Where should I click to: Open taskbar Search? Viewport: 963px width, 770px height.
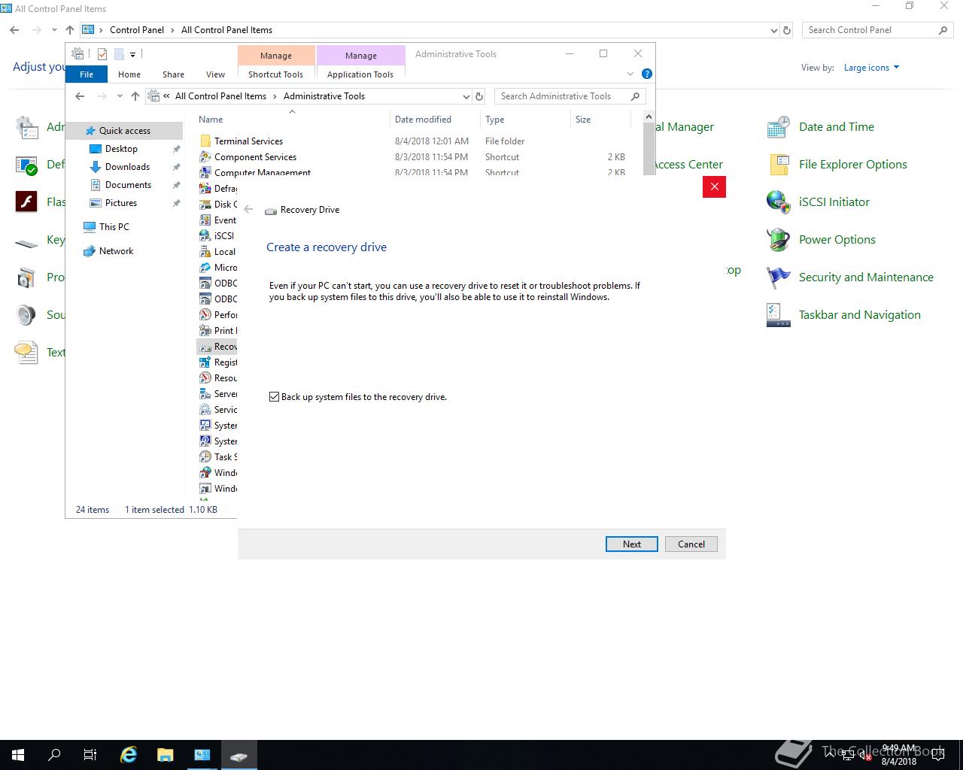tap(54, 755)
